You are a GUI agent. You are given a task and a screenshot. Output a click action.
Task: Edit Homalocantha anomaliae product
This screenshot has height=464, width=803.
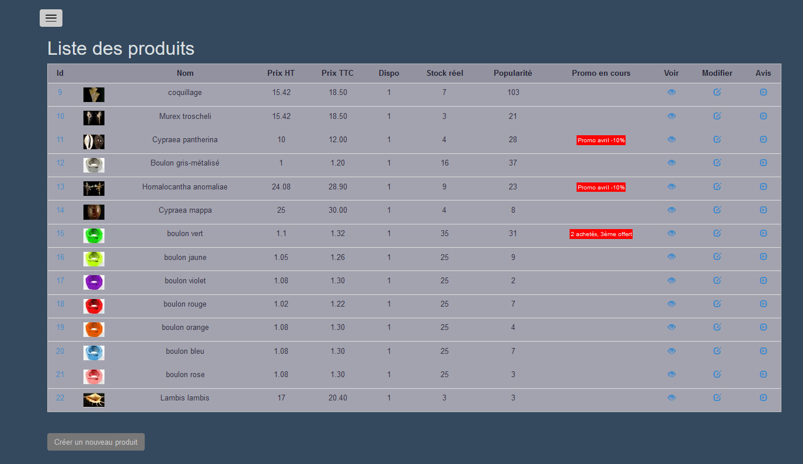[717, 187]
